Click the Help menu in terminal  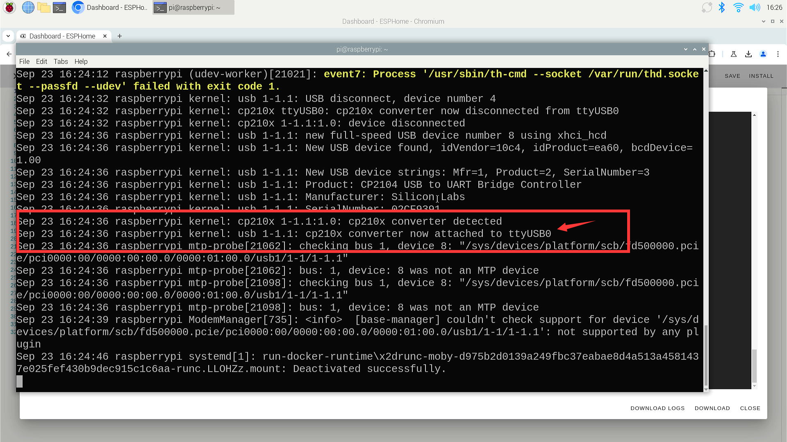(80, 61)
